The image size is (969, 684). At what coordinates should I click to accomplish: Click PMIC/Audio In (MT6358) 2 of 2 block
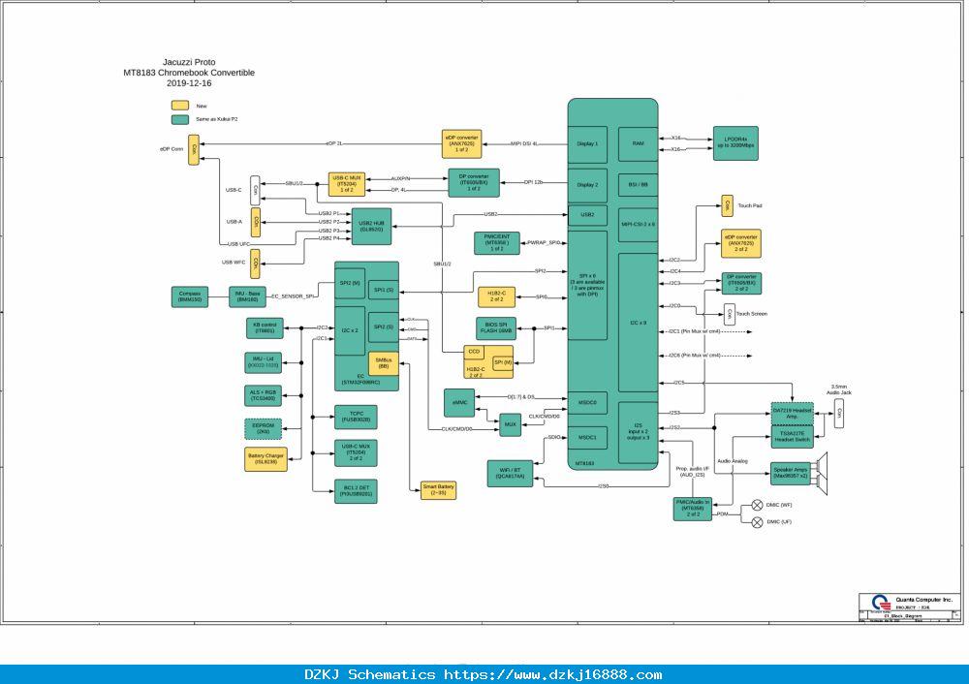692,510
